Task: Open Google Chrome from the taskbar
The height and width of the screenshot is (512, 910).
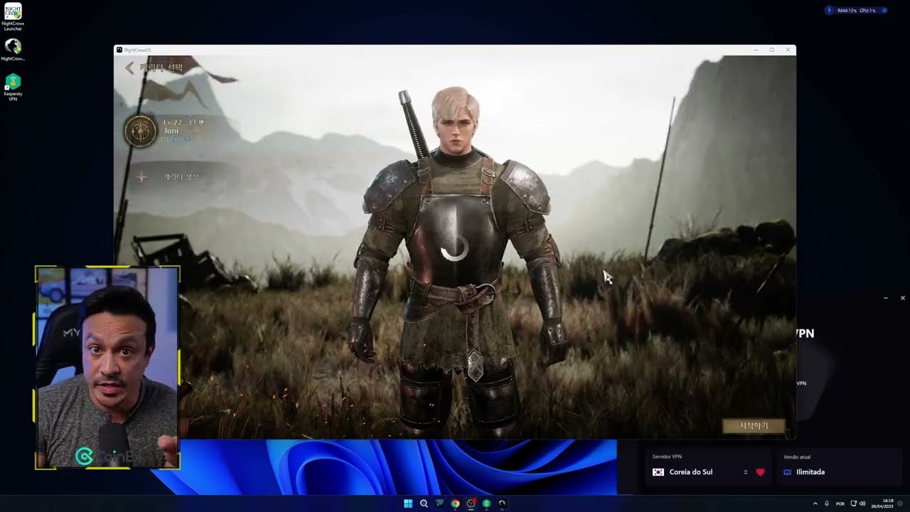Action: (455, 503)
